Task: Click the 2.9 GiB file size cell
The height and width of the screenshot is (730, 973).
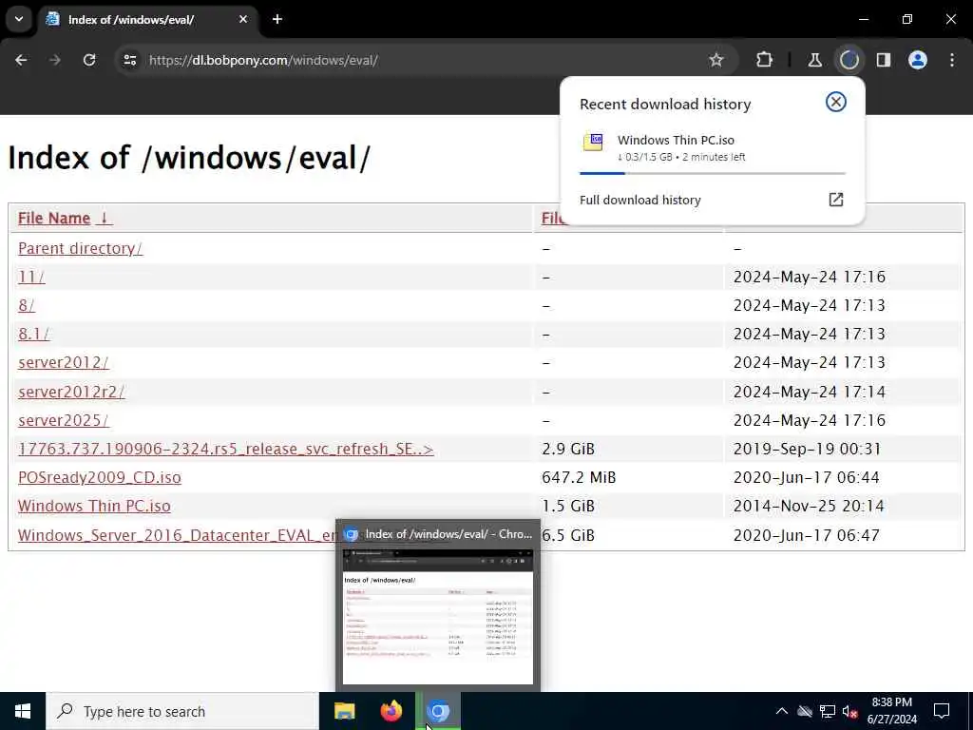Action: [568, 449]
